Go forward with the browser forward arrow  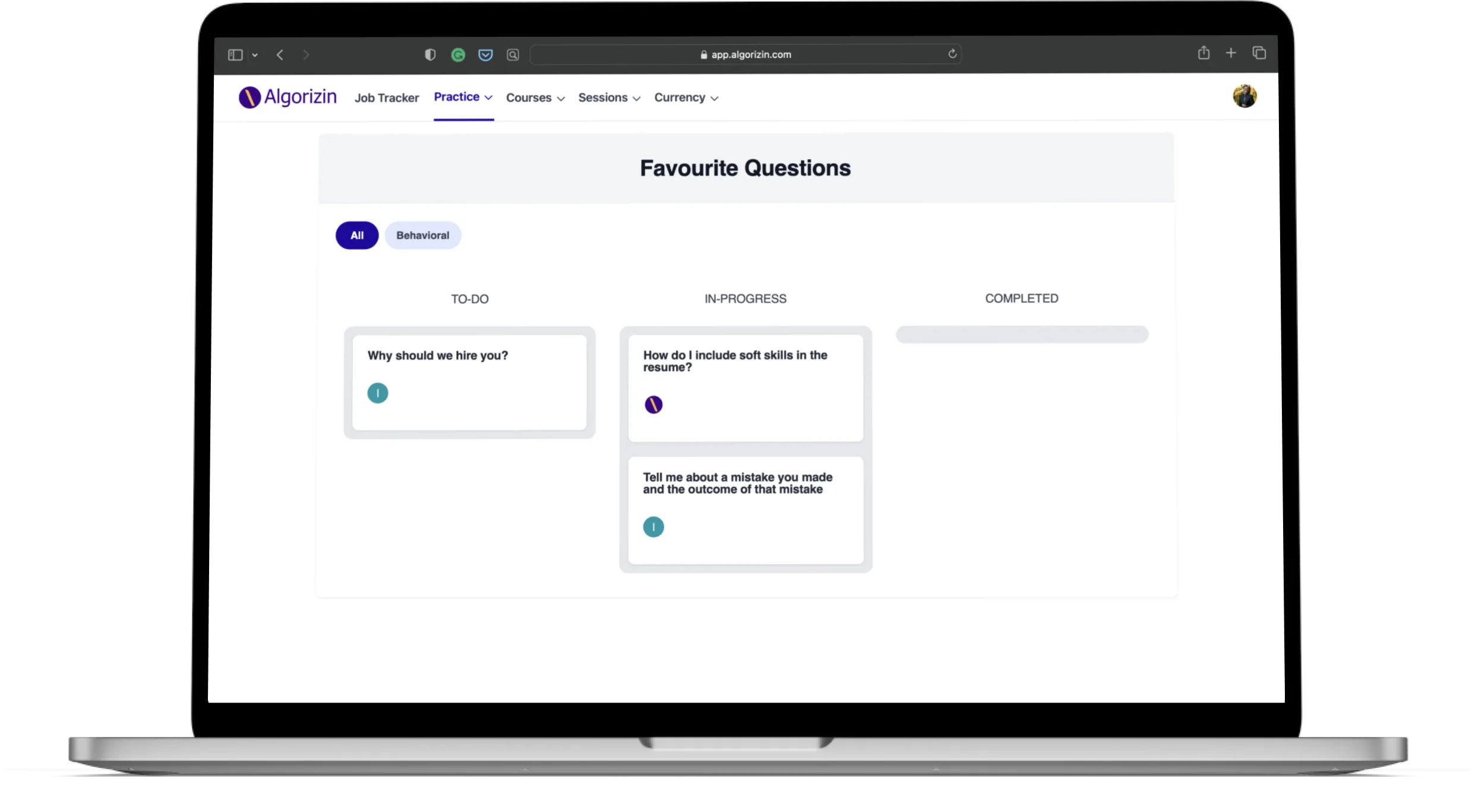(306, 55)
